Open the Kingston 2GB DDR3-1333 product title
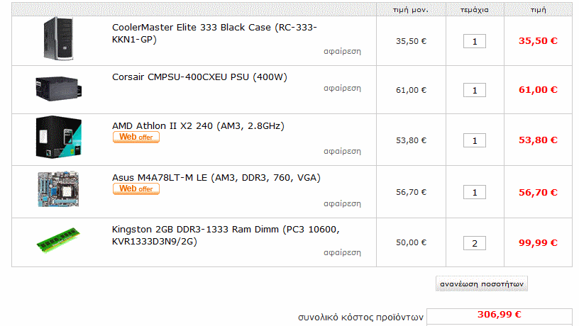 (226, 235)
